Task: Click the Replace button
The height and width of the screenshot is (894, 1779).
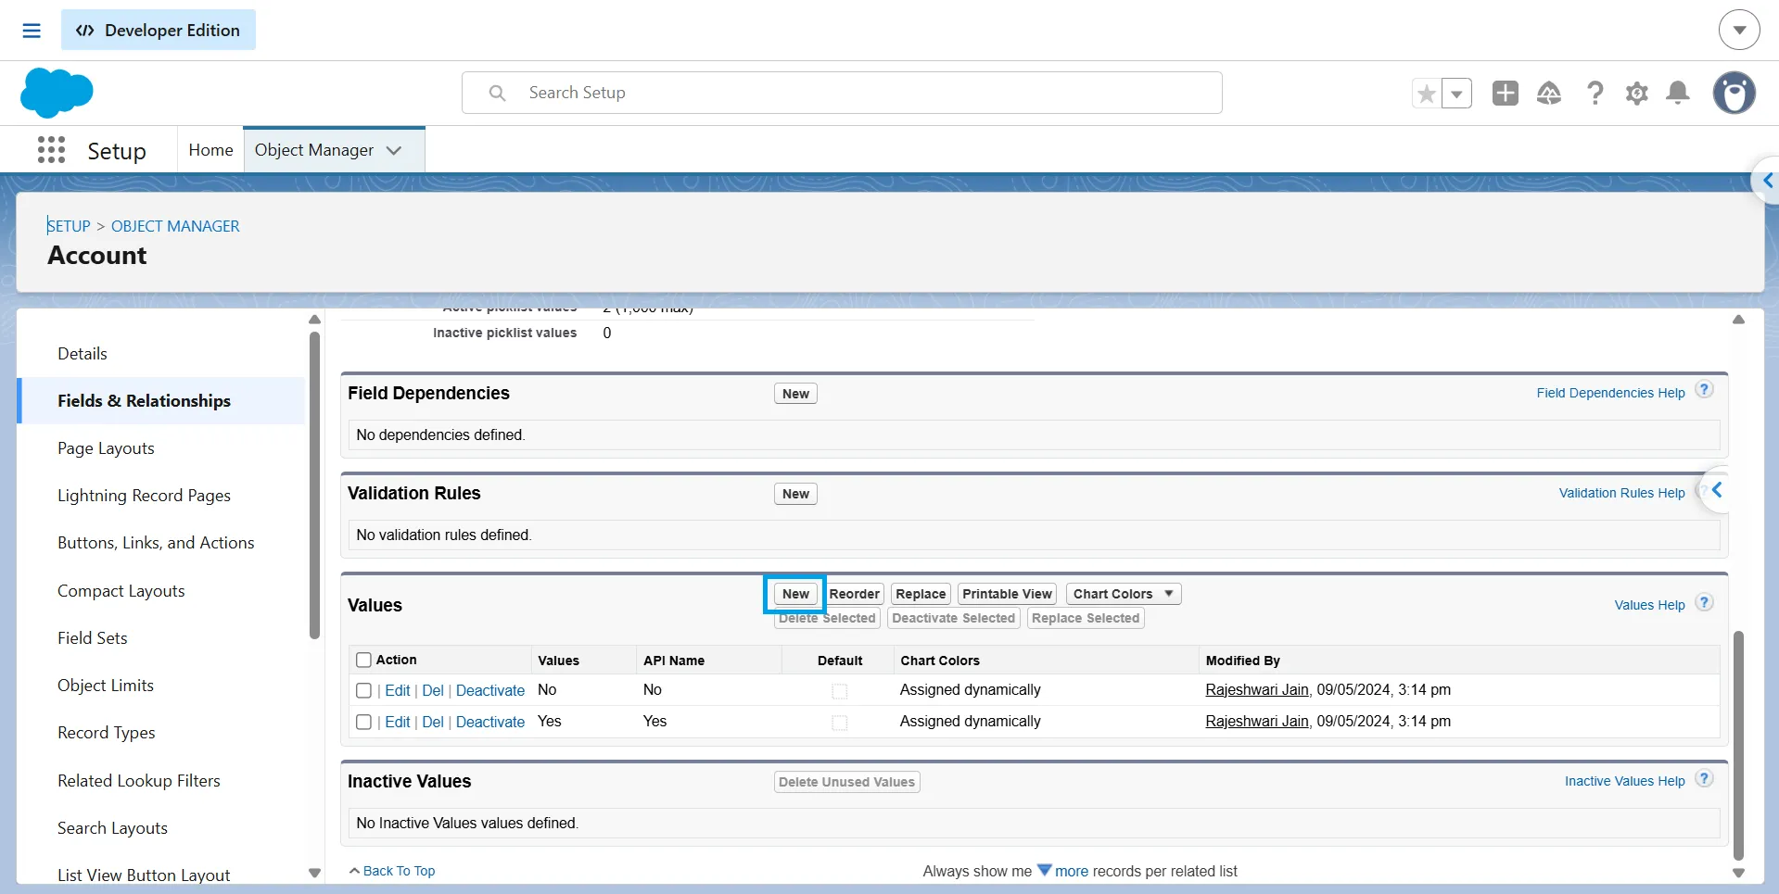Action: [x=921, y=594]
